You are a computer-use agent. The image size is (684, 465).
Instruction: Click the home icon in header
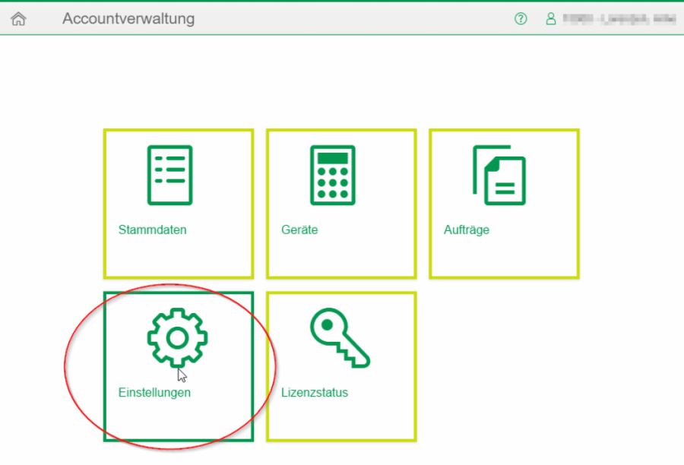18,19
